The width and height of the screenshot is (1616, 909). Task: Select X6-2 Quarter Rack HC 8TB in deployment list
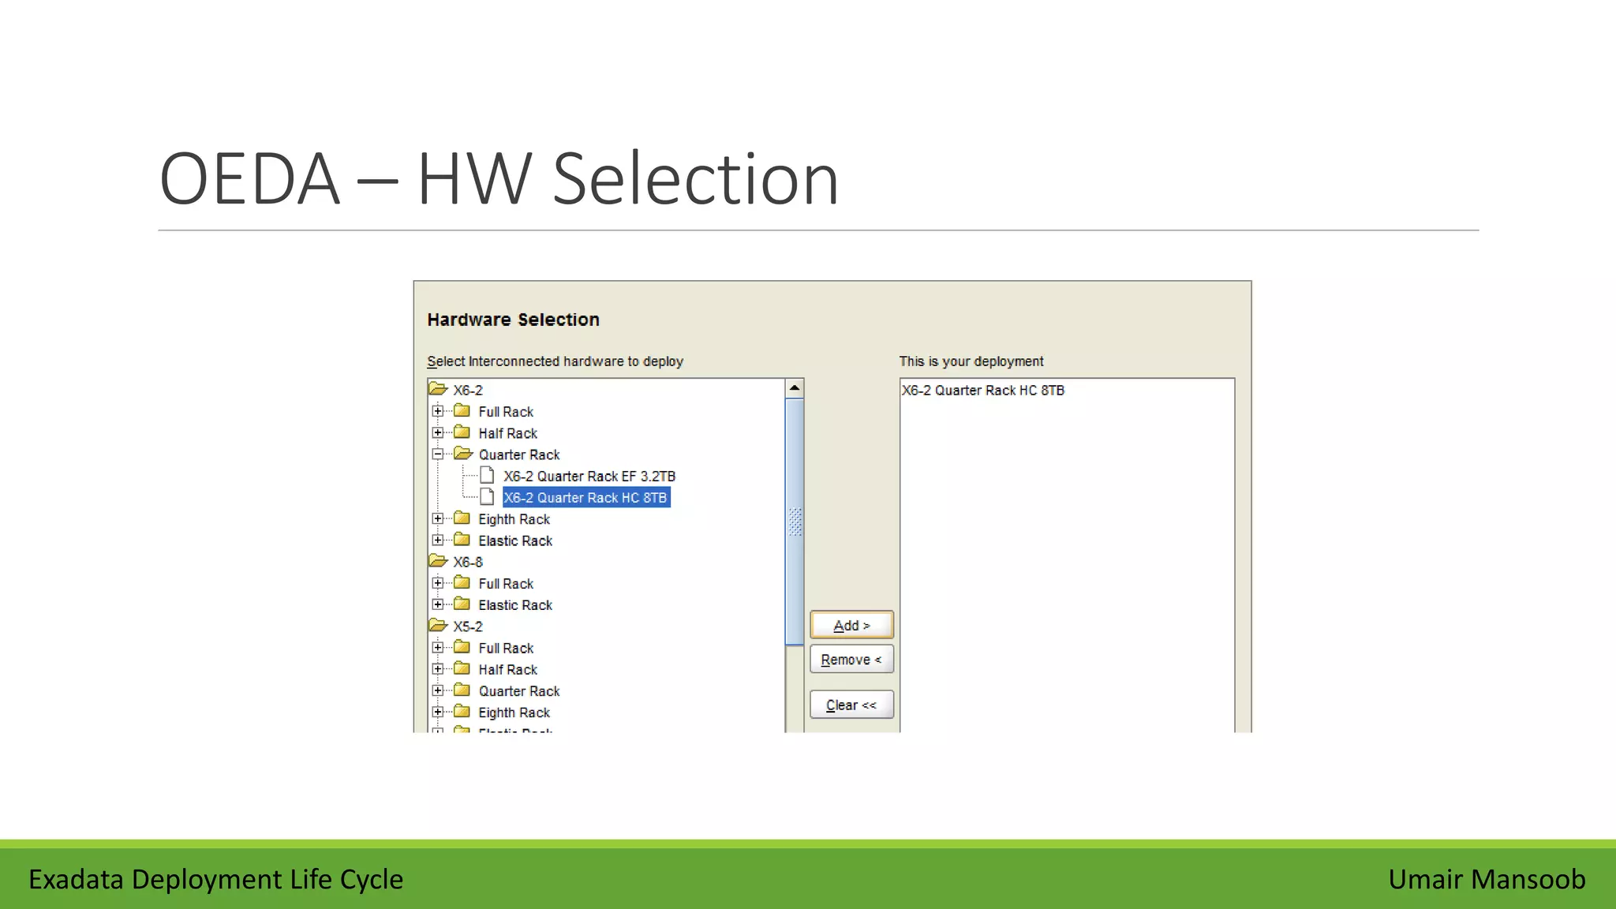tap(983, 390)
